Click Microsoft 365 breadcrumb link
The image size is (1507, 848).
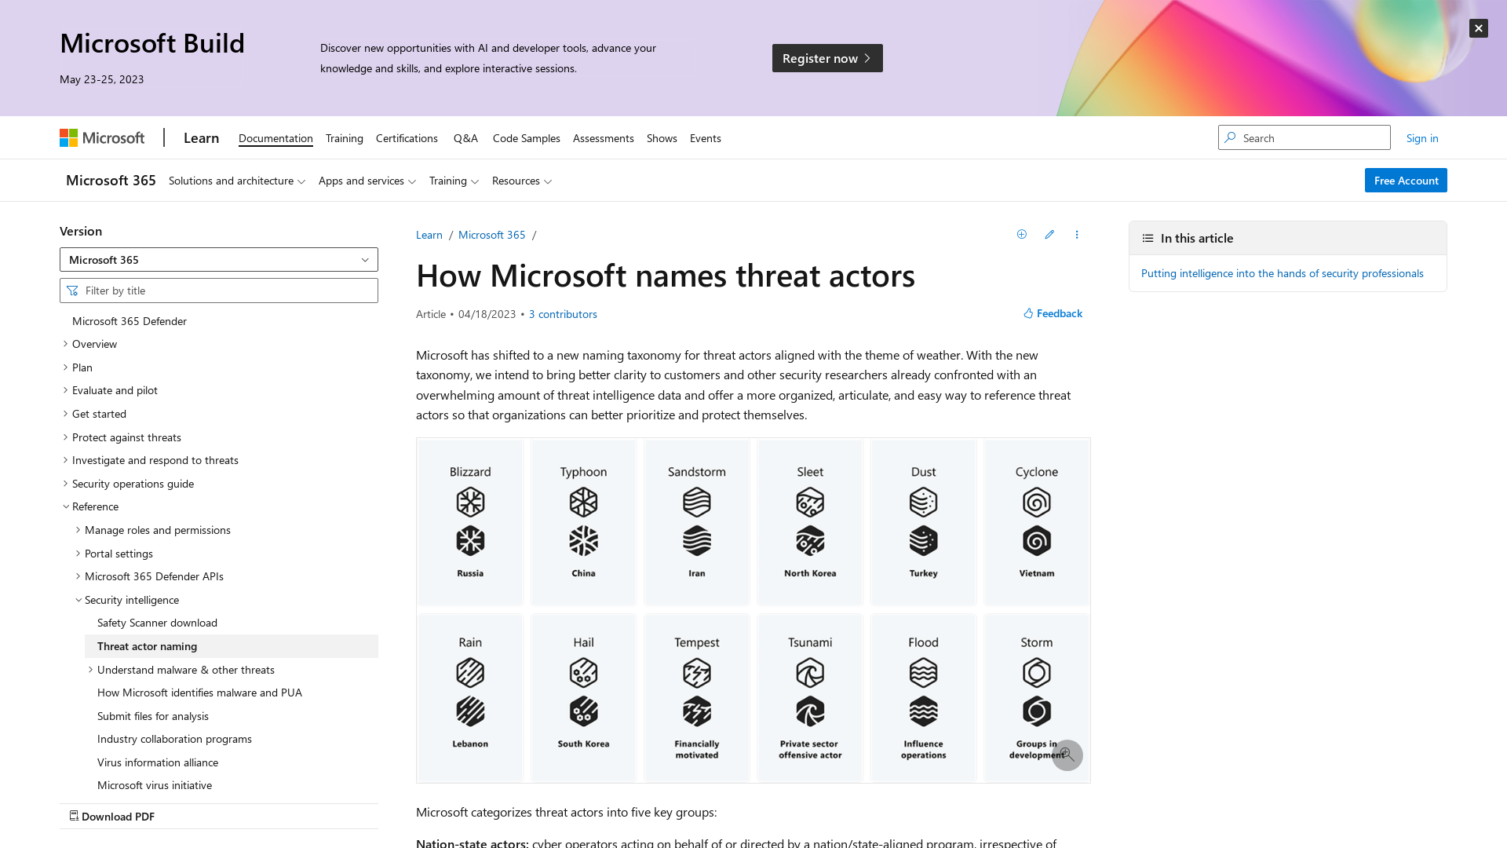click(492, 235)
